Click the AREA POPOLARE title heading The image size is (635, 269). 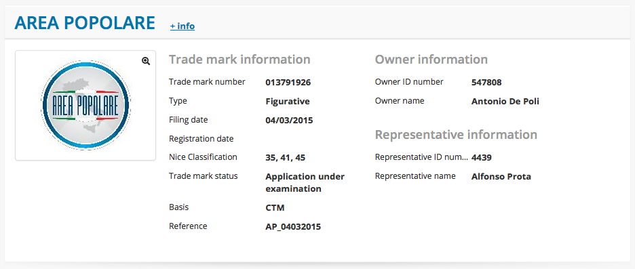pos(85,23)
